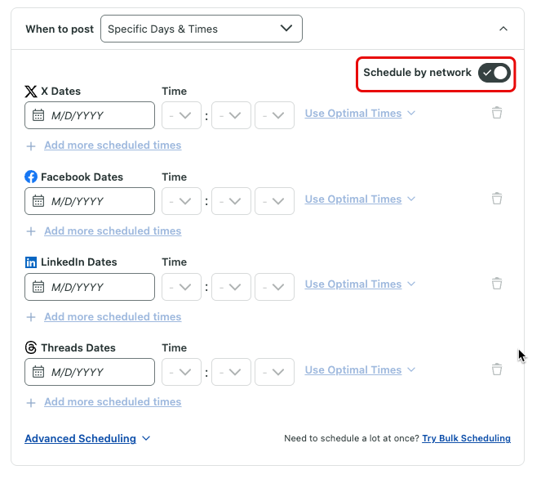541x479 pixels.
Task: Toggle the Schedule by network switch
Action: pyautogui.click(x=494, y=73)
